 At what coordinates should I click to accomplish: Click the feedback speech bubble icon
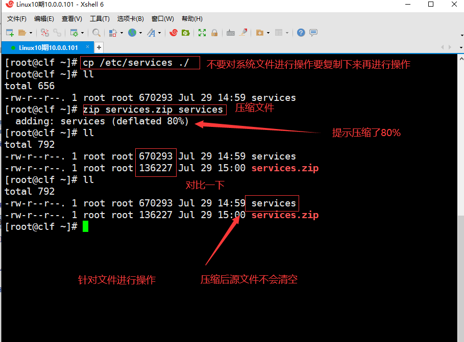[313, 33]
